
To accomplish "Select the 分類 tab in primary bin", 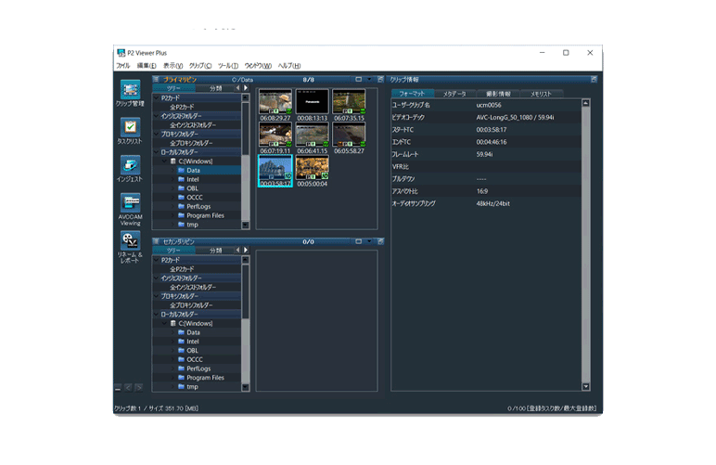I will click(x=216, y=88).
